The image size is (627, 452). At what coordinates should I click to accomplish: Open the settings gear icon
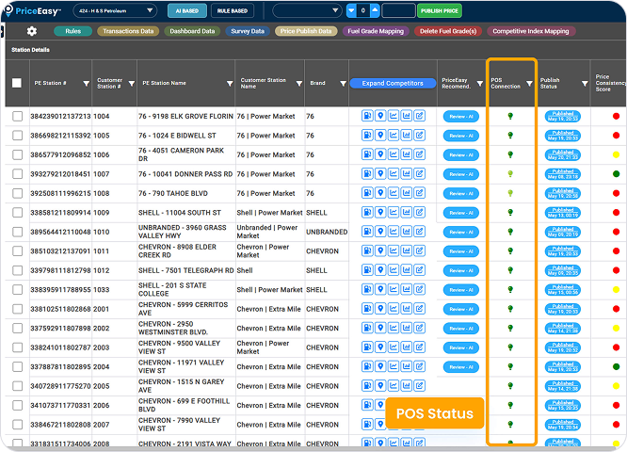point(31,31)
